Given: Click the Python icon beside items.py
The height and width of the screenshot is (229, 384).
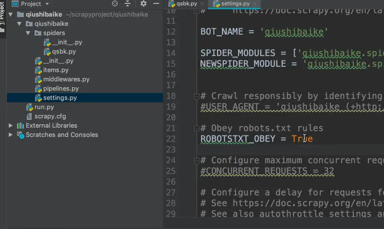Looking at the screenshot, I should coord(38,70).
